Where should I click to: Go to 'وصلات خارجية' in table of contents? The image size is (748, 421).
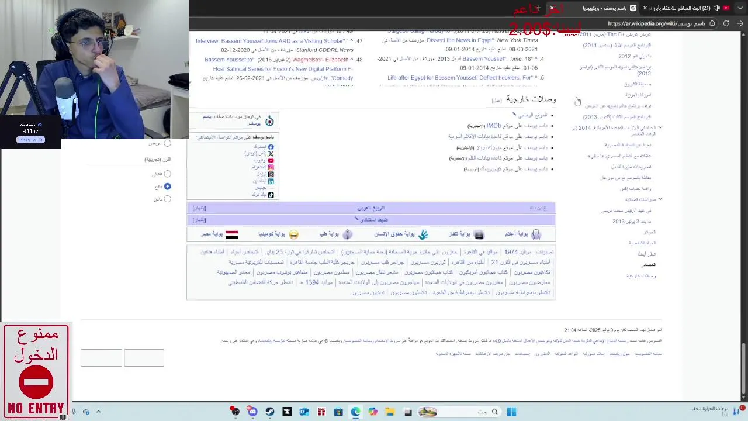pyautogui.click(x=641, y=276)
